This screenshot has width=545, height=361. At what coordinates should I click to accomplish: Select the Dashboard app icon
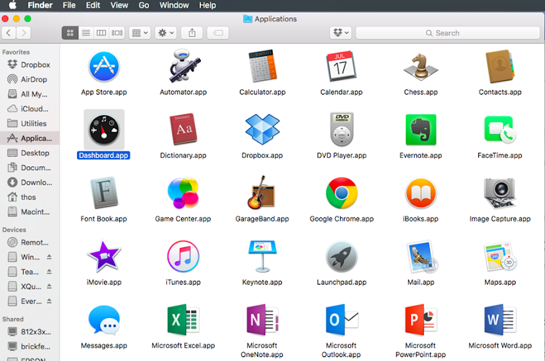click(x=104, y=129)
